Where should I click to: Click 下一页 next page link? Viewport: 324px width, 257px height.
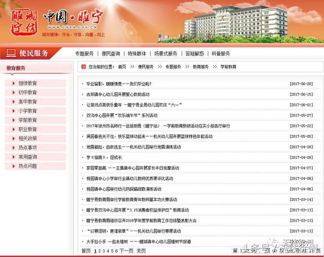(127, 251)
